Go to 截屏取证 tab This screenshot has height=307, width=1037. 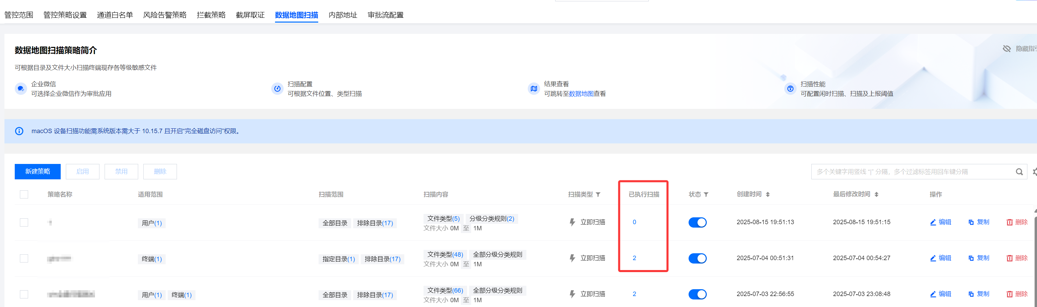point(250,15)
